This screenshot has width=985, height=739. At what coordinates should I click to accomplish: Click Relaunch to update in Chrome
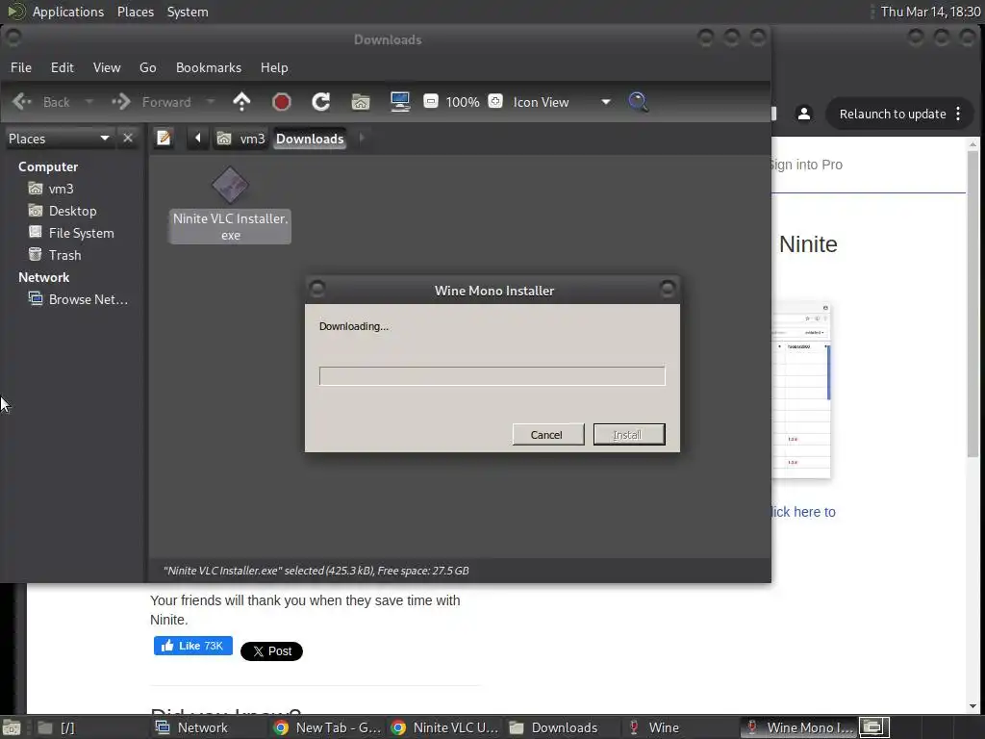point(892,114)
